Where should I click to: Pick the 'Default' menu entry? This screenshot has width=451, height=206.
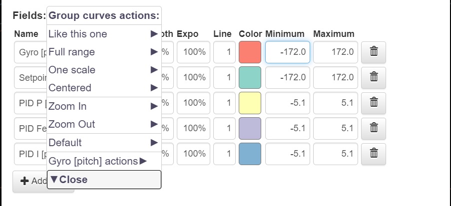click(x=103, y=143)
